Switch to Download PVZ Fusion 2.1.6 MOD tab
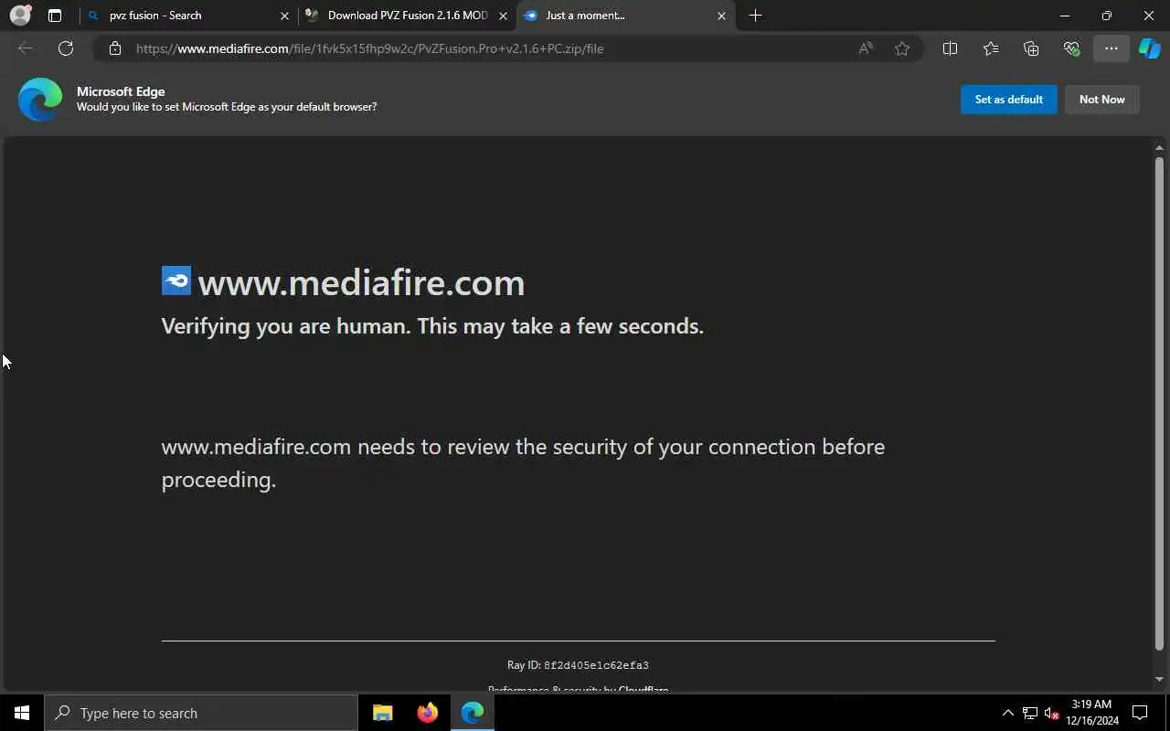This screenshot has height=731, width=1170. point(408,16)
